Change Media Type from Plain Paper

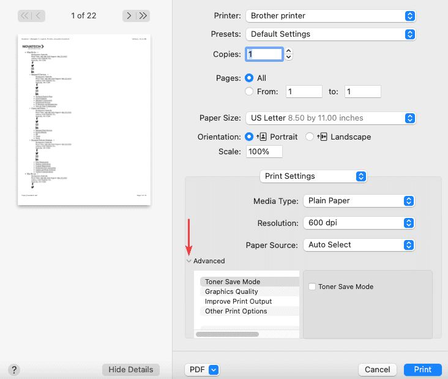point(359,200)
